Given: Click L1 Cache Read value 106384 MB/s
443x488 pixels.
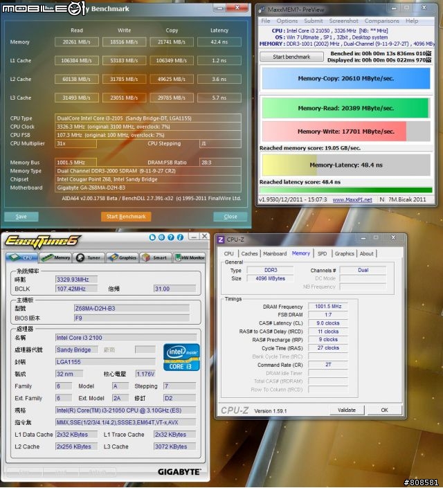Looking at the screenshot, I should point(77,60).
